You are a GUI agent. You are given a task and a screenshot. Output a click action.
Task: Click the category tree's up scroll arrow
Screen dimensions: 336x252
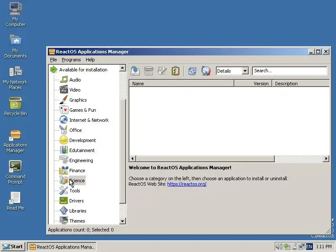pyautogui.click(x=123, y=68)
